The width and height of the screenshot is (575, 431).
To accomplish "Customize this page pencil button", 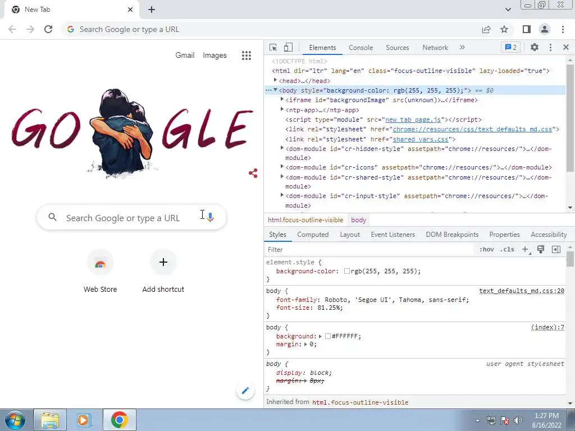I will point(245,391).
